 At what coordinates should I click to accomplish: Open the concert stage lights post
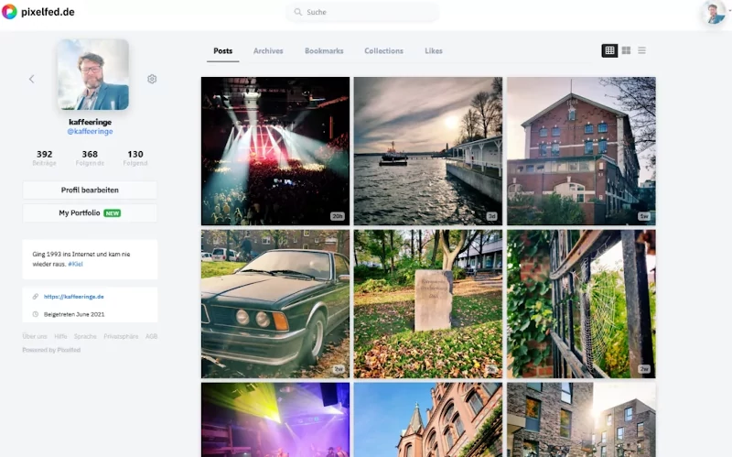(275, 151)
